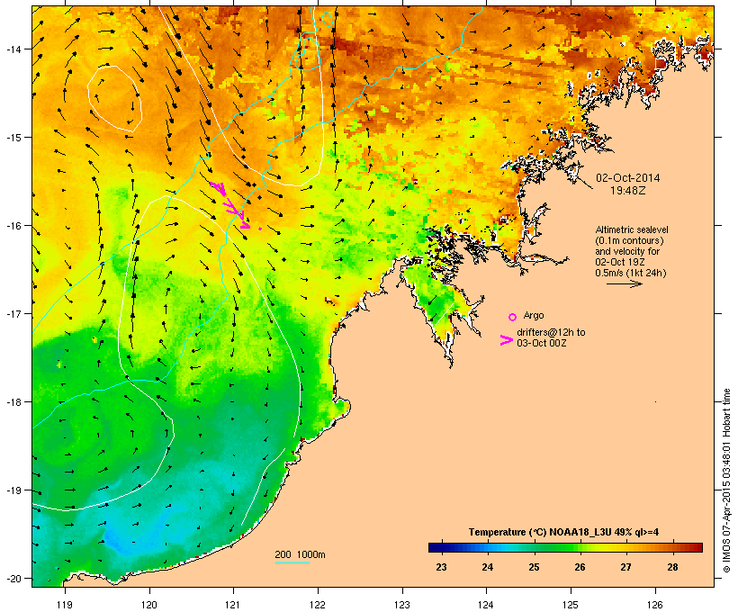Click the colorbar label 28
The height and width of the screenshot is (612, 738).
[672, 567]
